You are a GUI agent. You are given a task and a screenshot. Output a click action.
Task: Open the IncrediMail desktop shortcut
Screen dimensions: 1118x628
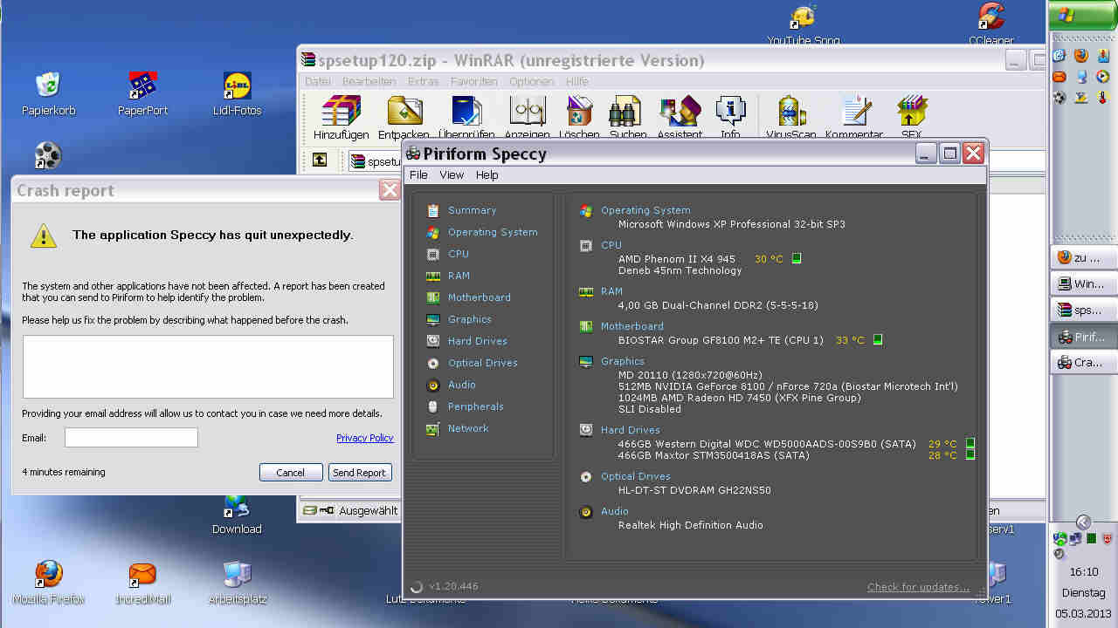pos(143,583)
